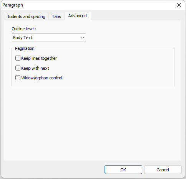Image resolution: width=186 pixels, height=179 pixels.
Task: Click the Paragraph dialog title text
Action: click(13, 5)
